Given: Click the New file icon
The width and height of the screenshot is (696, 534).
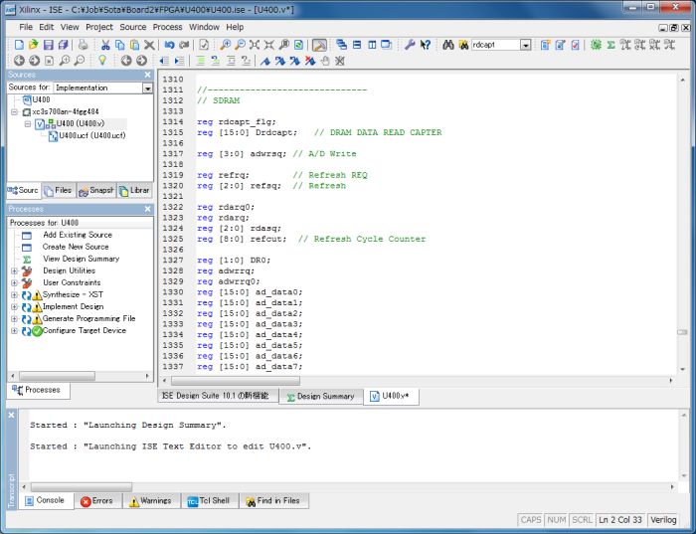Looking at the screenshot, I should coord(19,45).
